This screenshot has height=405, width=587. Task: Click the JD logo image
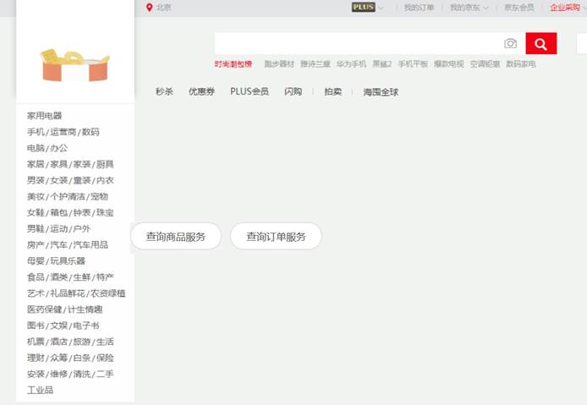click(x=74, y=65)
